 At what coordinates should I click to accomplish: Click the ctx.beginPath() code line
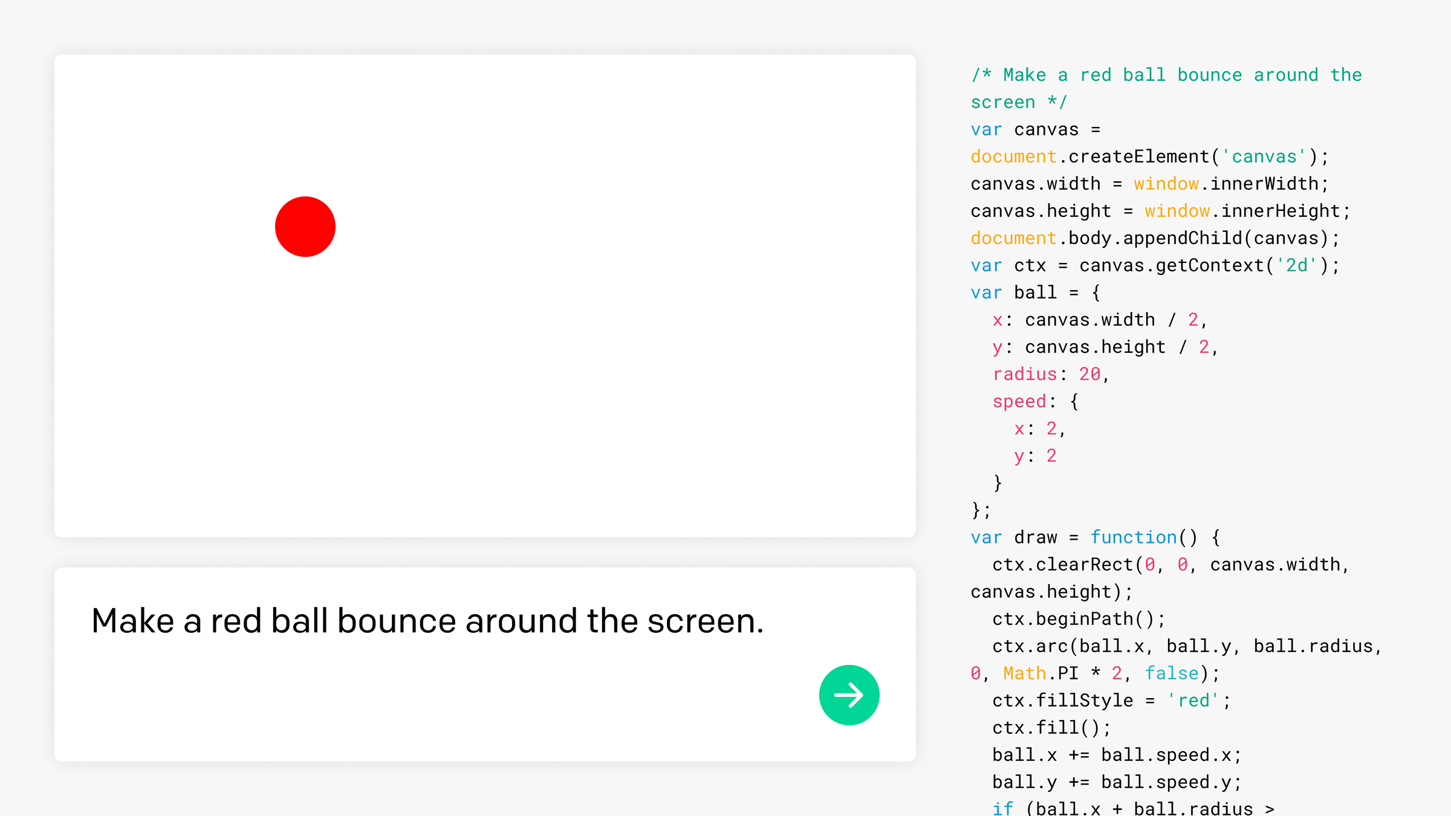(1078, 619)
